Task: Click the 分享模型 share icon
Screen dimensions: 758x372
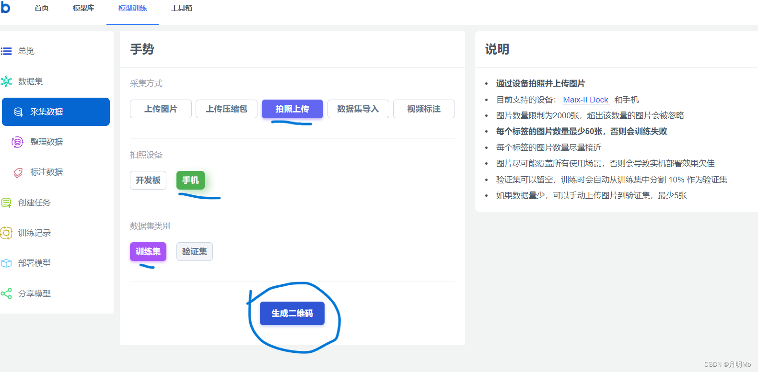Action: point(6,293)
